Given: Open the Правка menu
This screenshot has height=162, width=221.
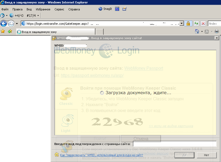Looking at the screenshot, I should click(17, 9).
